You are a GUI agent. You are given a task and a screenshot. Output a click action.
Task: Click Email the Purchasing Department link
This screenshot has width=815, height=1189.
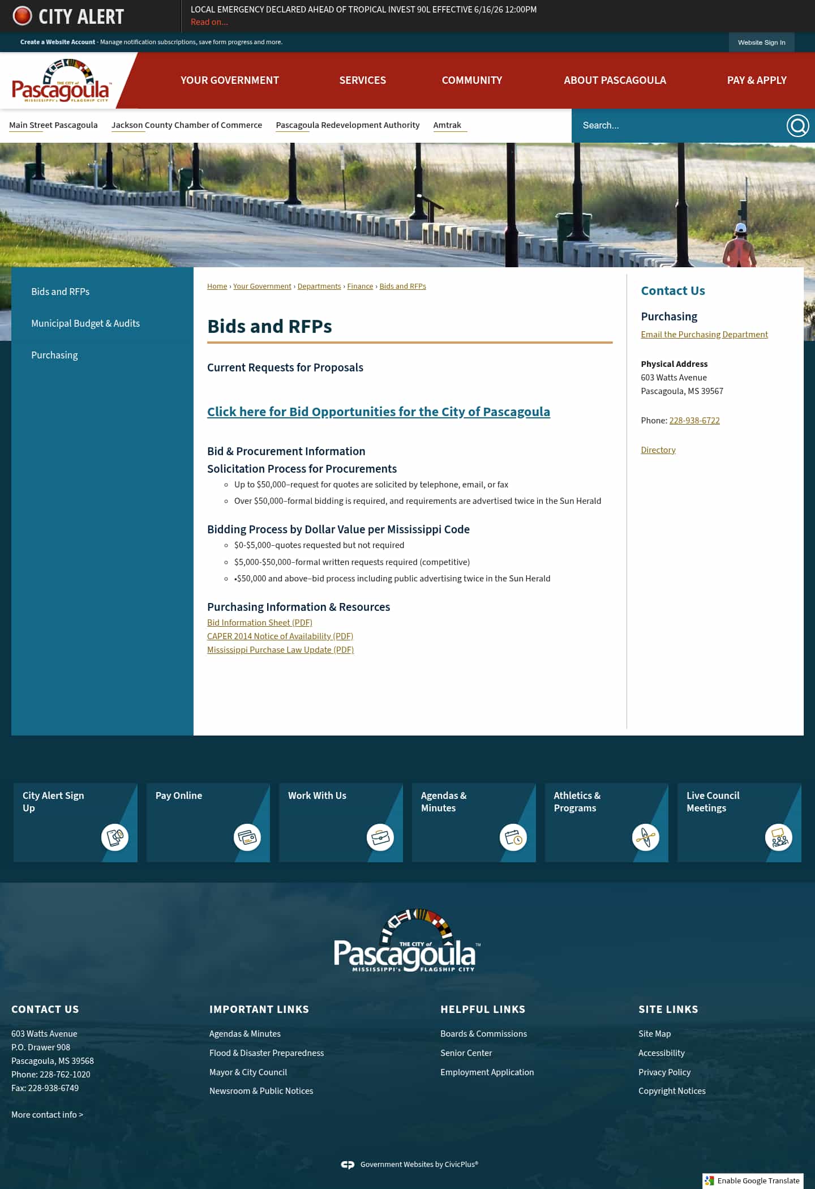coord(704,335)
